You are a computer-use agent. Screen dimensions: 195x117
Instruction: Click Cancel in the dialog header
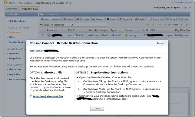click(x=160, y=43)
